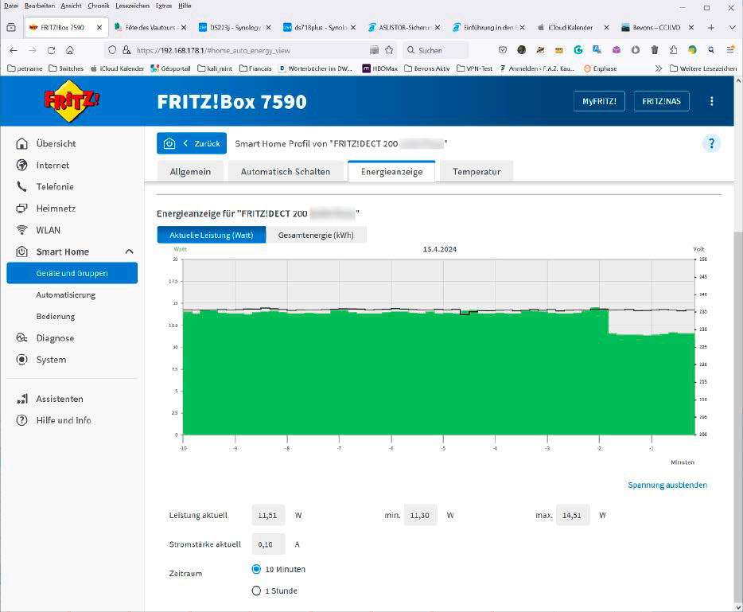Open the three-dot header menu
The height and width of the screenshot is (612, 743).
(x=711, y=101)
